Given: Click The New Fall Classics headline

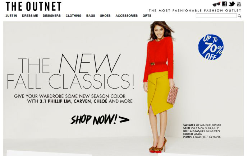Looking at the screenshot, I should pyautogui.click(x=70, y=71).
